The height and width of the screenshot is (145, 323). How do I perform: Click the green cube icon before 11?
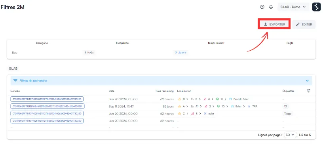tap(217, 99)
